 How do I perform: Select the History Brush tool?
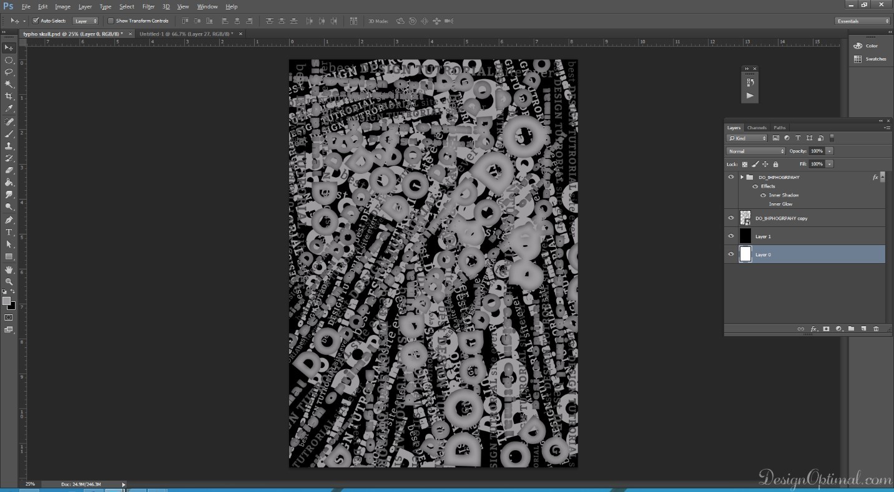[x=9, y=158]
